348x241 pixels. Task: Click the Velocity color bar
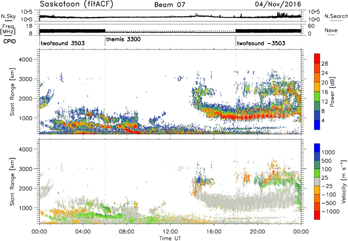tap(317, 181)
